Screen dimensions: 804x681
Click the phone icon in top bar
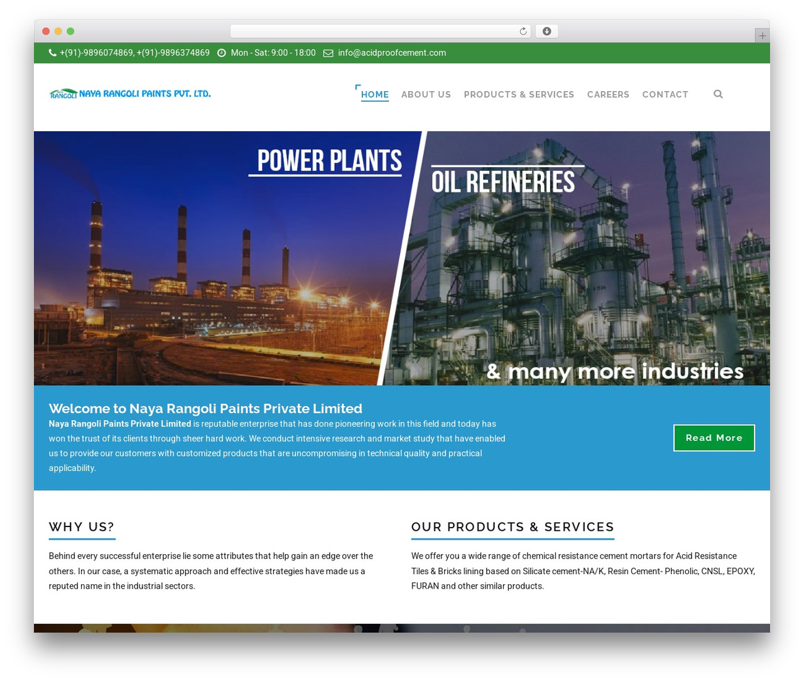click(53, 53)
